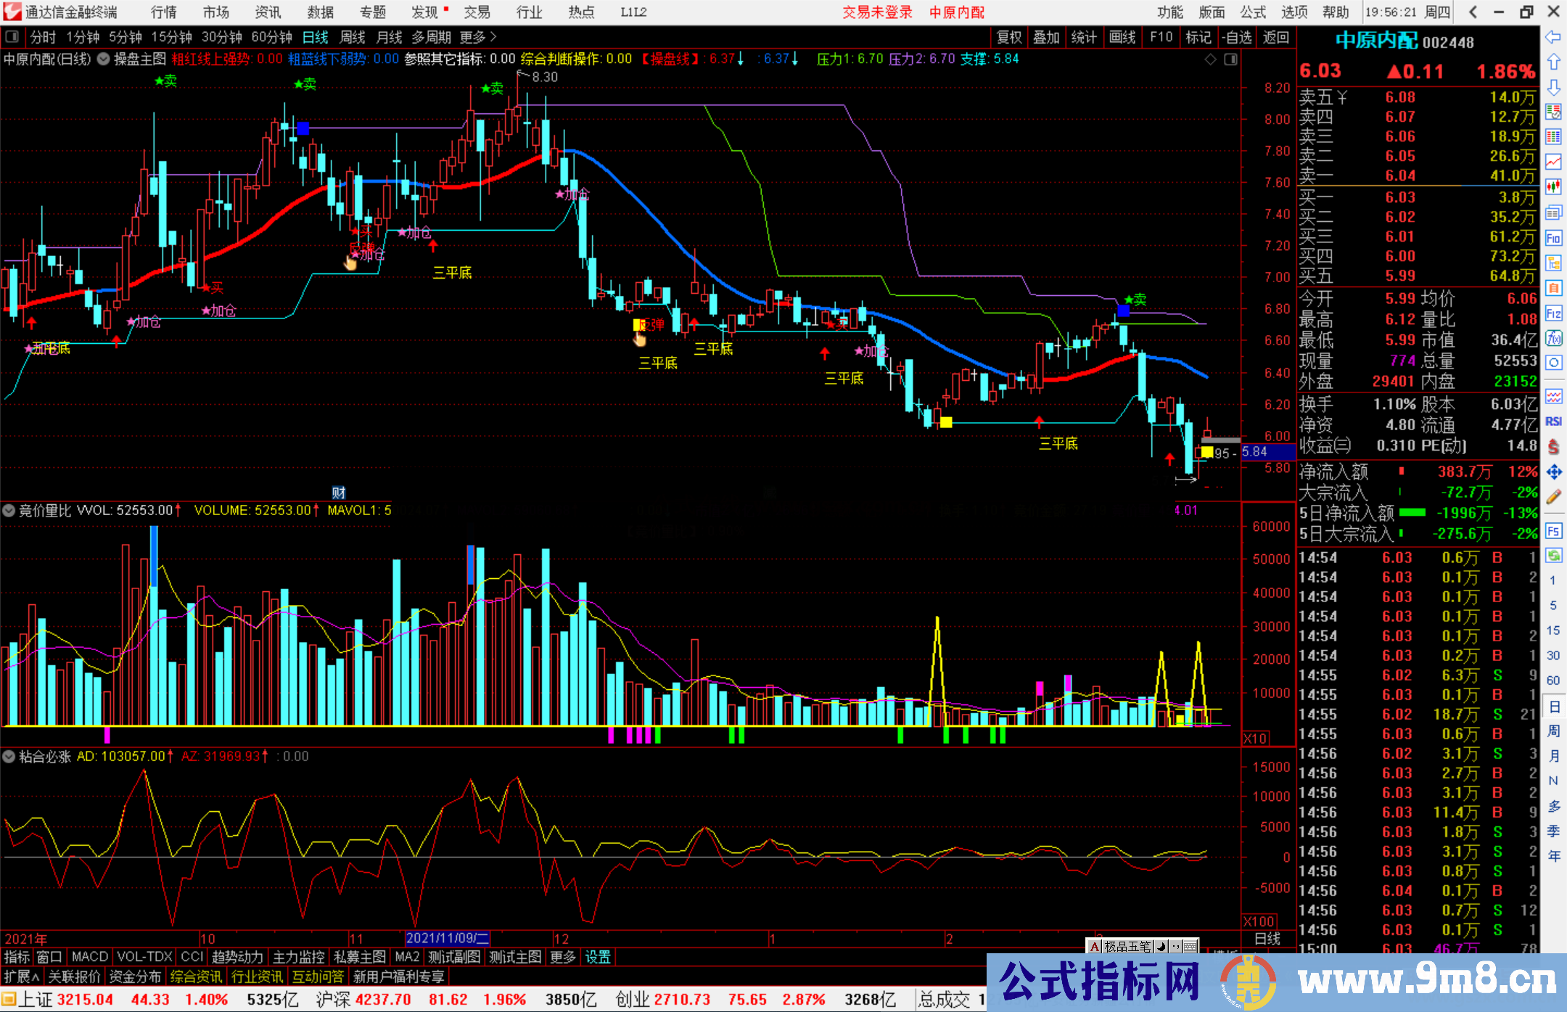Click the candlestick chart icon in sidebar
1567x1012 pixels.
point(1553,186)
